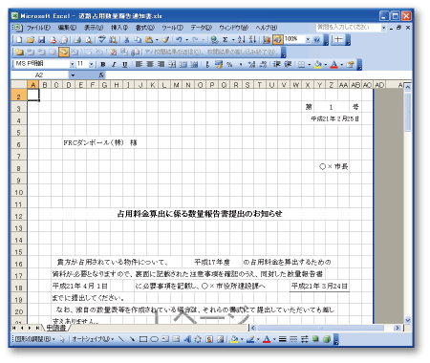Open the ファイル (File) menu
The height and width of the screenshot is (363, 430).
coord(38,28)
